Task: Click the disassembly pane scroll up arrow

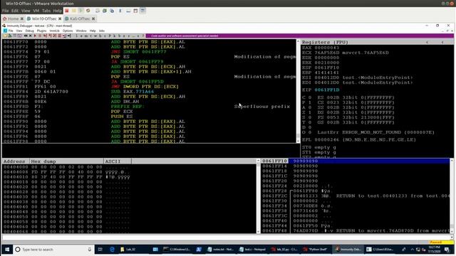Action: (x=298, y=41)
